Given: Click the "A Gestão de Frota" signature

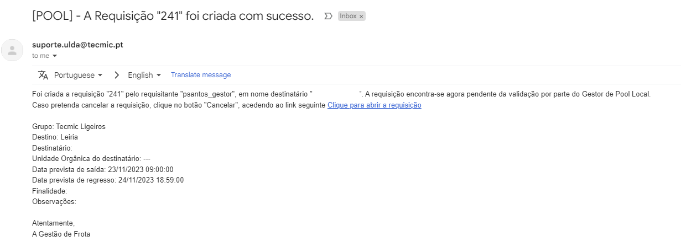Looking at the screenshot, I should [61, 234].
